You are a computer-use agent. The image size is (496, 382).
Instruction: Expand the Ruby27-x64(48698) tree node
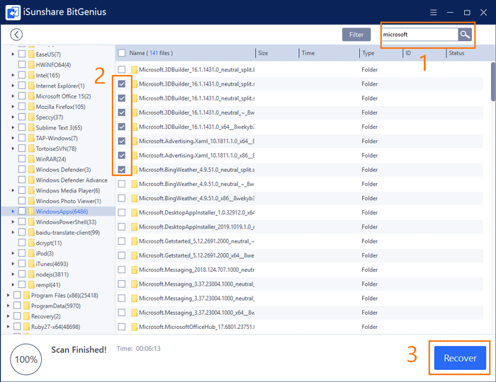[9, 327]
